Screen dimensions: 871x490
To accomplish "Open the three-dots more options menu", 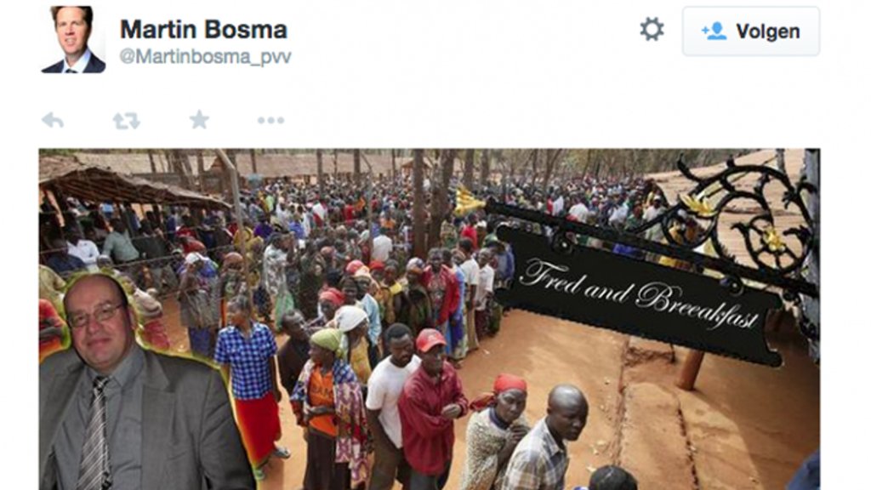I will point(270,120).
